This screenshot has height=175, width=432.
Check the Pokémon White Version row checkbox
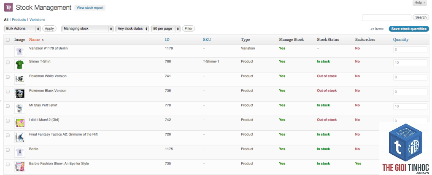point(8,77)
